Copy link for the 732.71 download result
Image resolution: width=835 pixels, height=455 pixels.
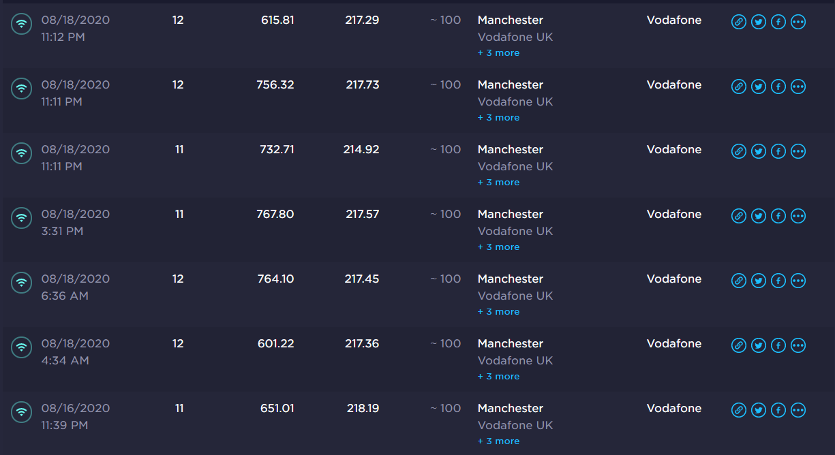tap(739, 151)
